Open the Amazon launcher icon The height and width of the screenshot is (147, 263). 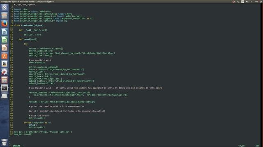coord(5,64)
